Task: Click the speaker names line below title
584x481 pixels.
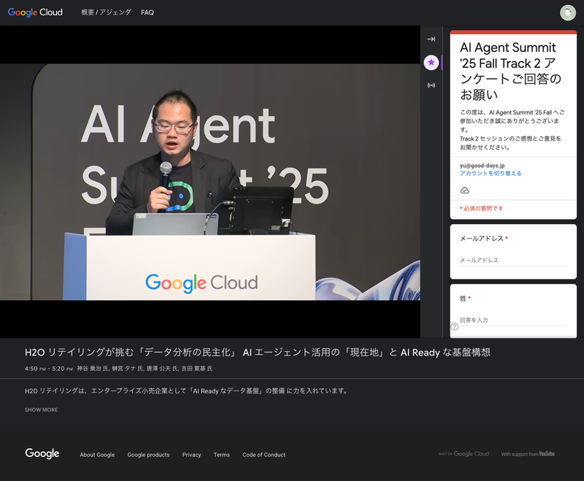Action: point(145,369)
